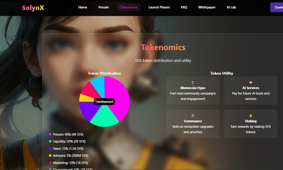283x170 pixels.
Task: Click the purple Connect button
Action: pos(277,7)
